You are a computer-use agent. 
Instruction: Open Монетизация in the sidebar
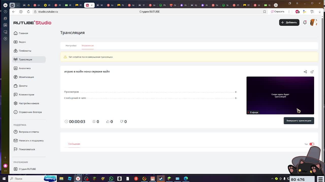(x=26, y=77)
